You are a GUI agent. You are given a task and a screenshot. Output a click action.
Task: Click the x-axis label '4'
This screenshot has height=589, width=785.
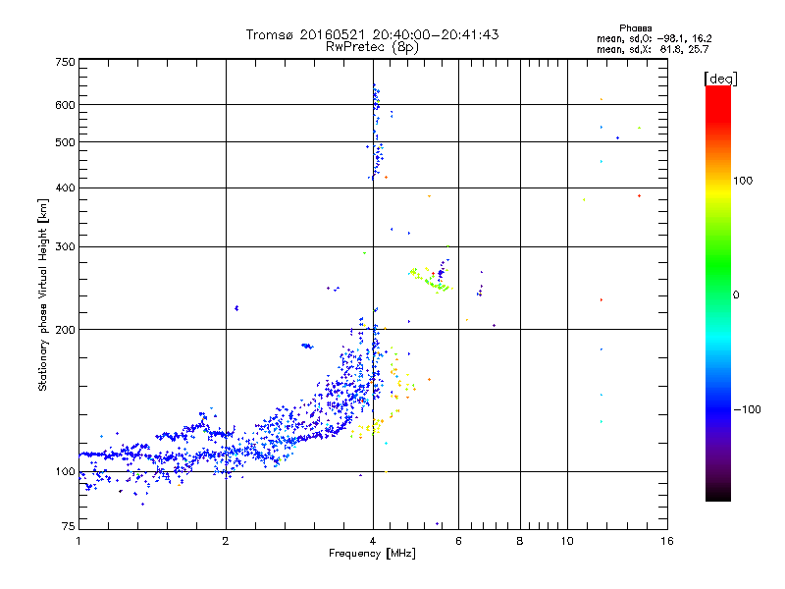tap(373, 541)
